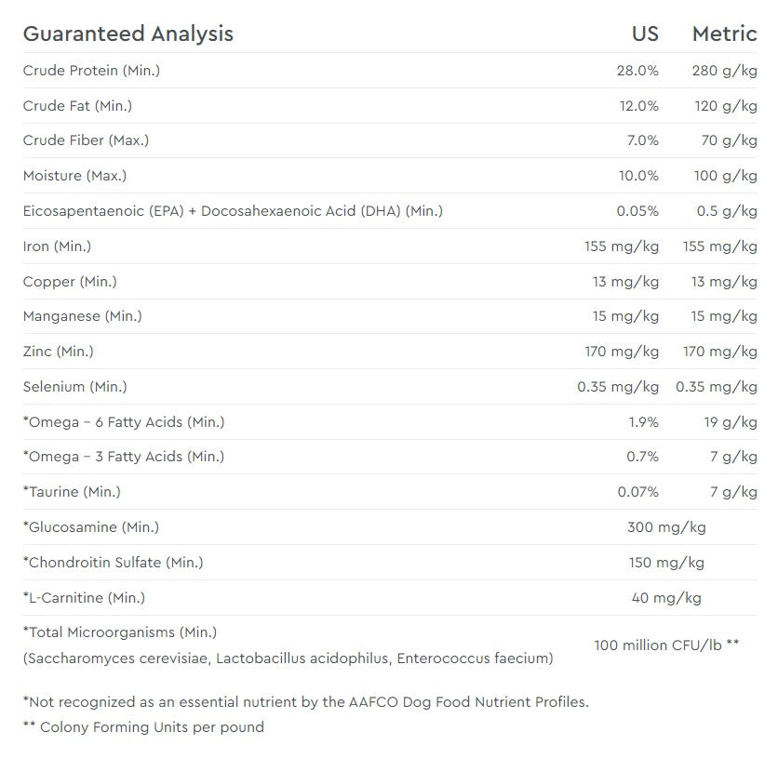Image resolution: width=778 pixels, height=758 pixels.
Task: Select the Iron (Min.) label
Action: (57, 246)
